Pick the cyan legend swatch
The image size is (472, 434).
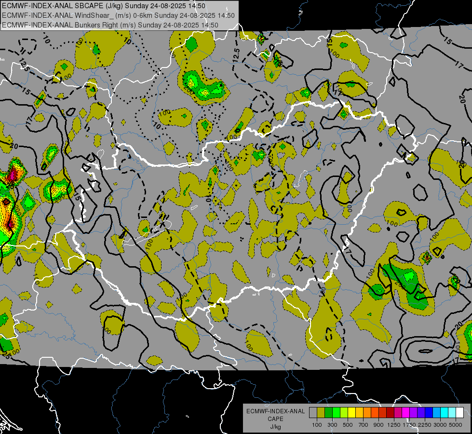[x=445, y=413]
